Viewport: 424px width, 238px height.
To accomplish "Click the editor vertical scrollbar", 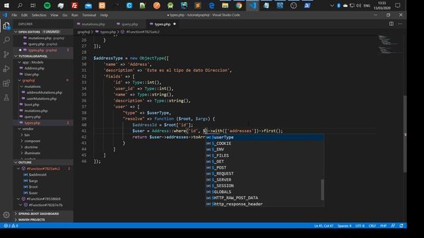I will point(405,134).
